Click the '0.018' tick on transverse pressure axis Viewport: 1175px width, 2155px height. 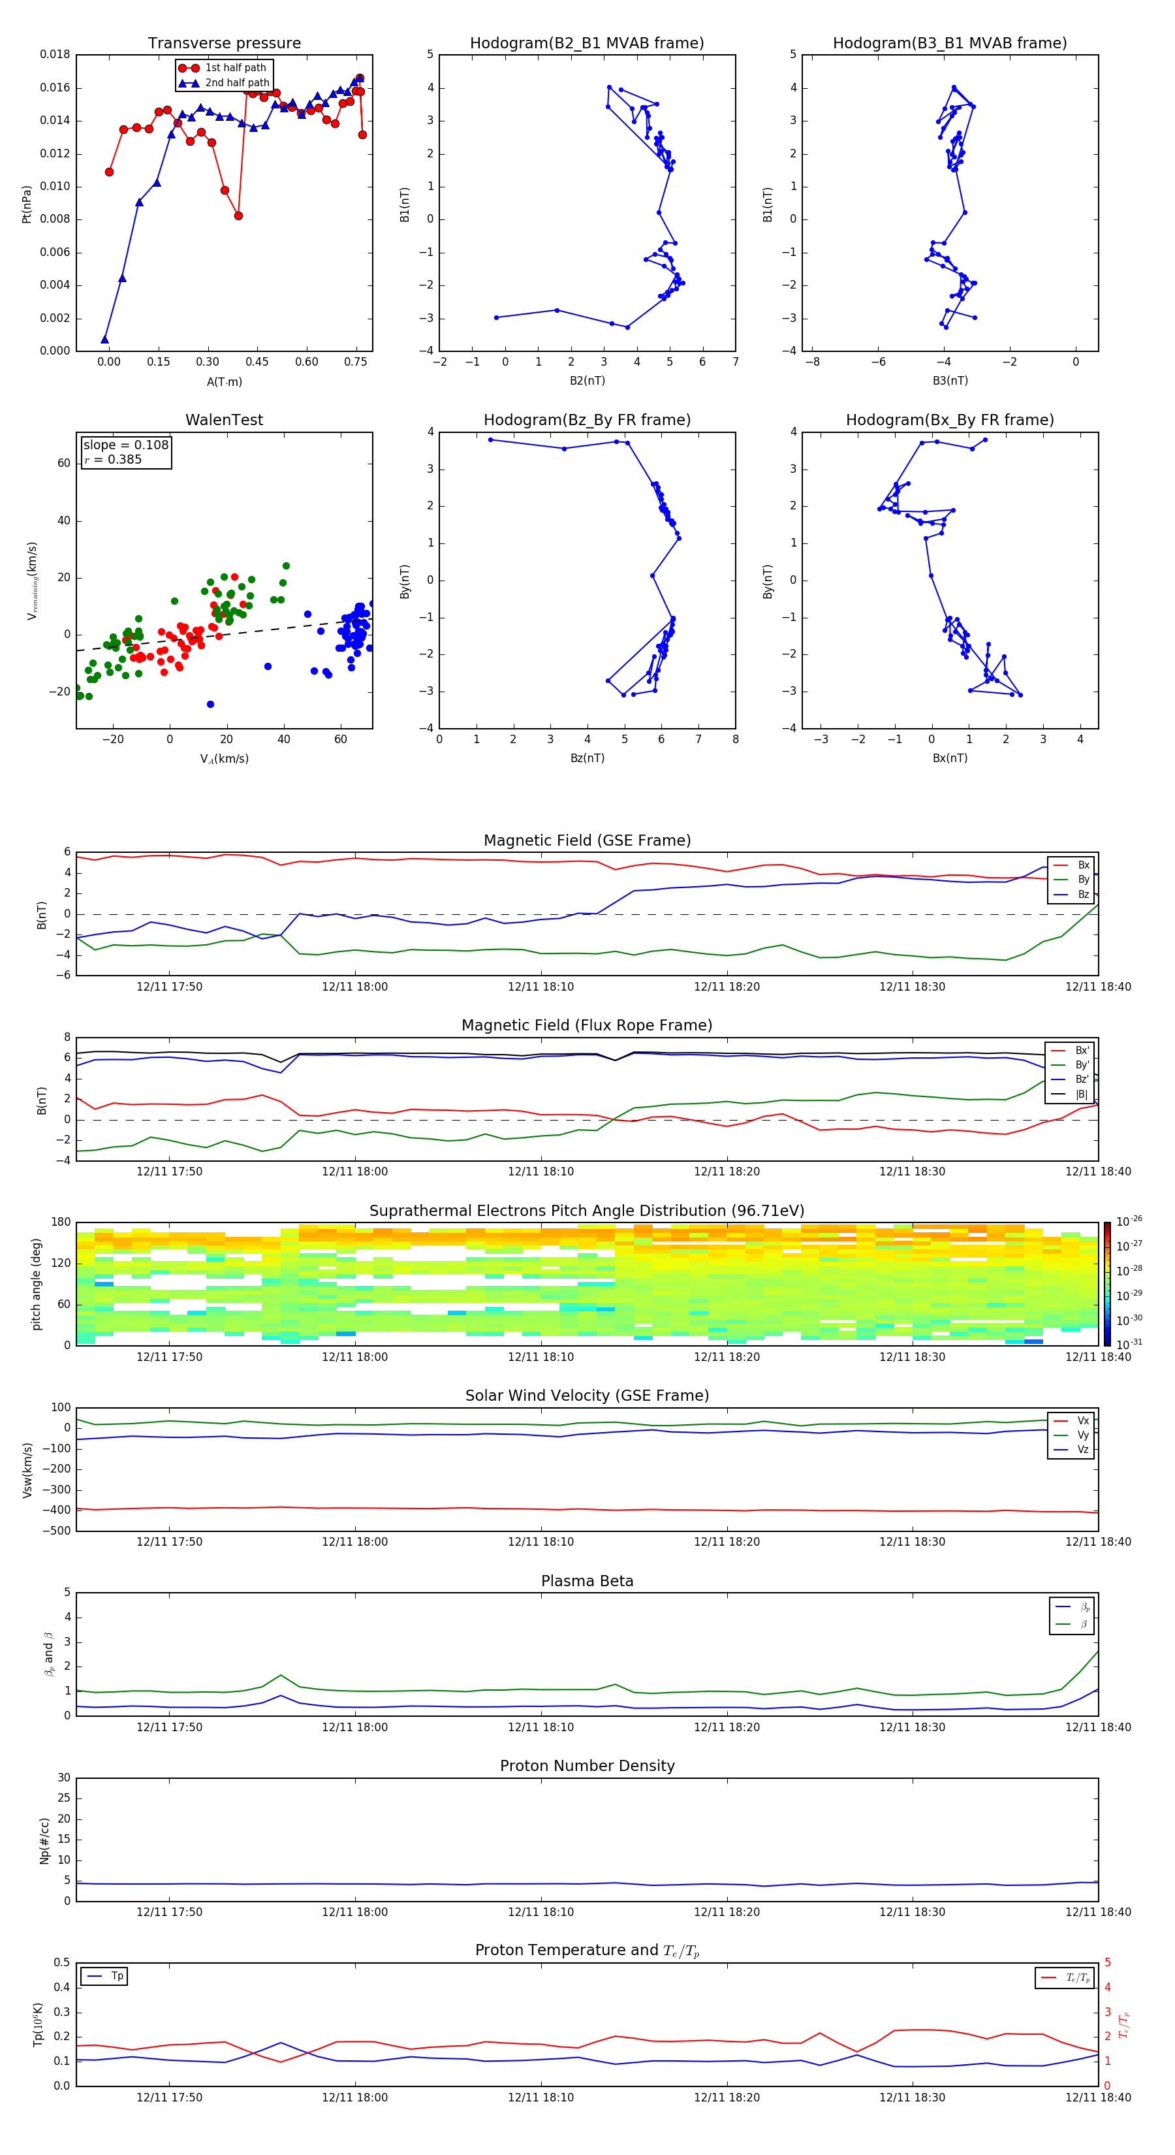55,54
